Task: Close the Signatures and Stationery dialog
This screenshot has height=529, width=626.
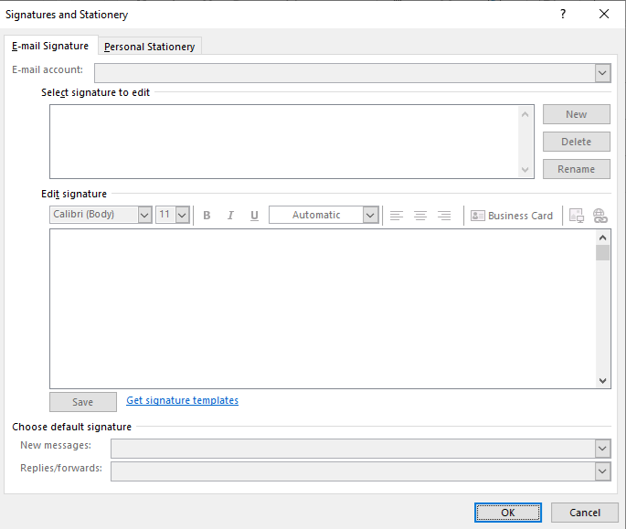Action: coord(604,14)
